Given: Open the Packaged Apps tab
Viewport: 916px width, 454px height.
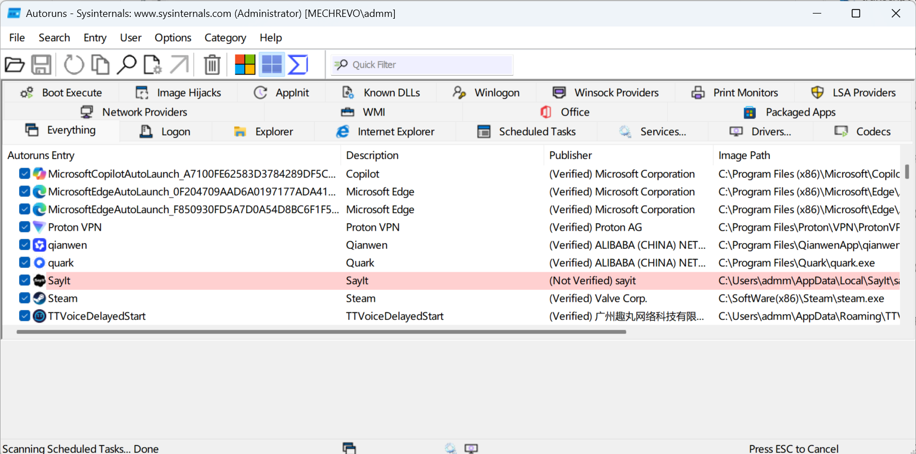Looking at the screenshot, I should (x=790, y=112).
